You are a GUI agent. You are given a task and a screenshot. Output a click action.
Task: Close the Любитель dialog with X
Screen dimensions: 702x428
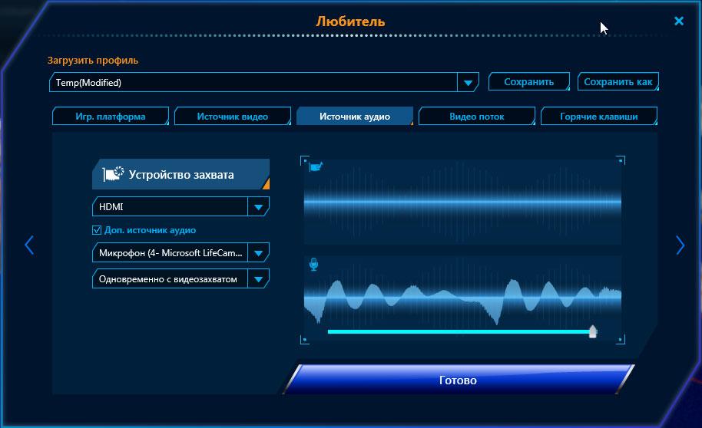coord(679,21)
